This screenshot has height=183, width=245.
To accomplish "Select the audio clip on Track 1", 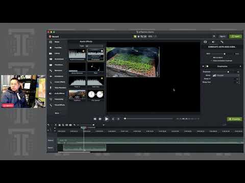I will 85,148.
